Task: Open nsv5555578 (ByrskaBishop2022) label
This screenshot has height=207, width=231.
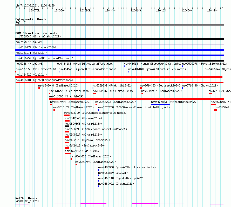Action: (x=205, y=64)
